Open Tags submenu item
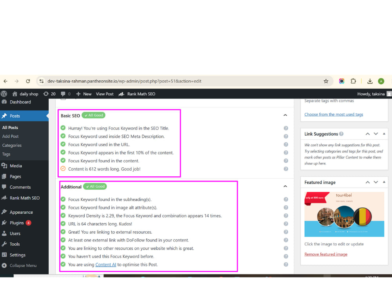The width and height of the screenshot is (392, 294). 6,154
